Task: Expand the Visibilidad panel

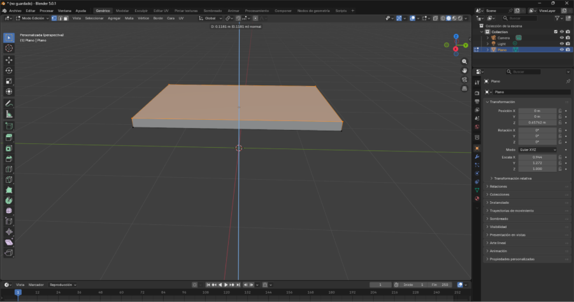Action: coord(498,227)
